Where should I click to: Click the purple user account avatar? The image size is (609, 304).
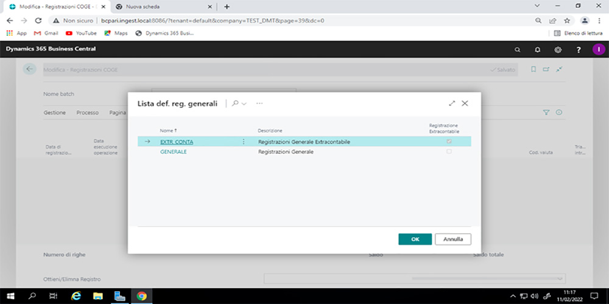(x=598, y=49)
